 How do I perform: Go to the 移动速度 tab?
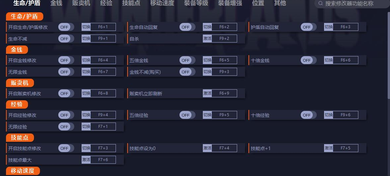[162, 3]
